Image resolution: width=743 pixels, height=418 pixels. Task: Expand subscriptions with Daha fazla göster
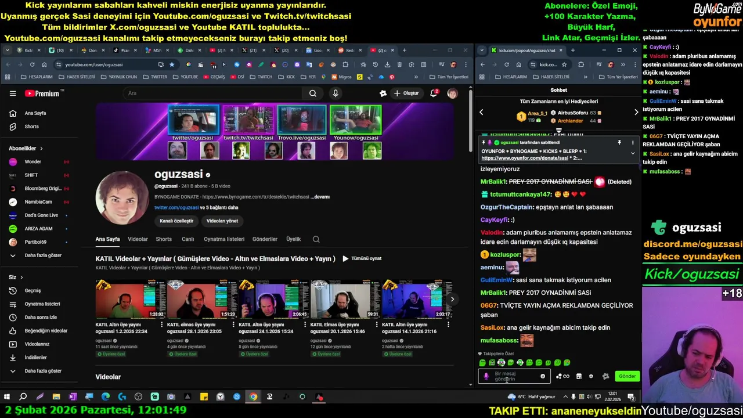[x=38, y=255]
